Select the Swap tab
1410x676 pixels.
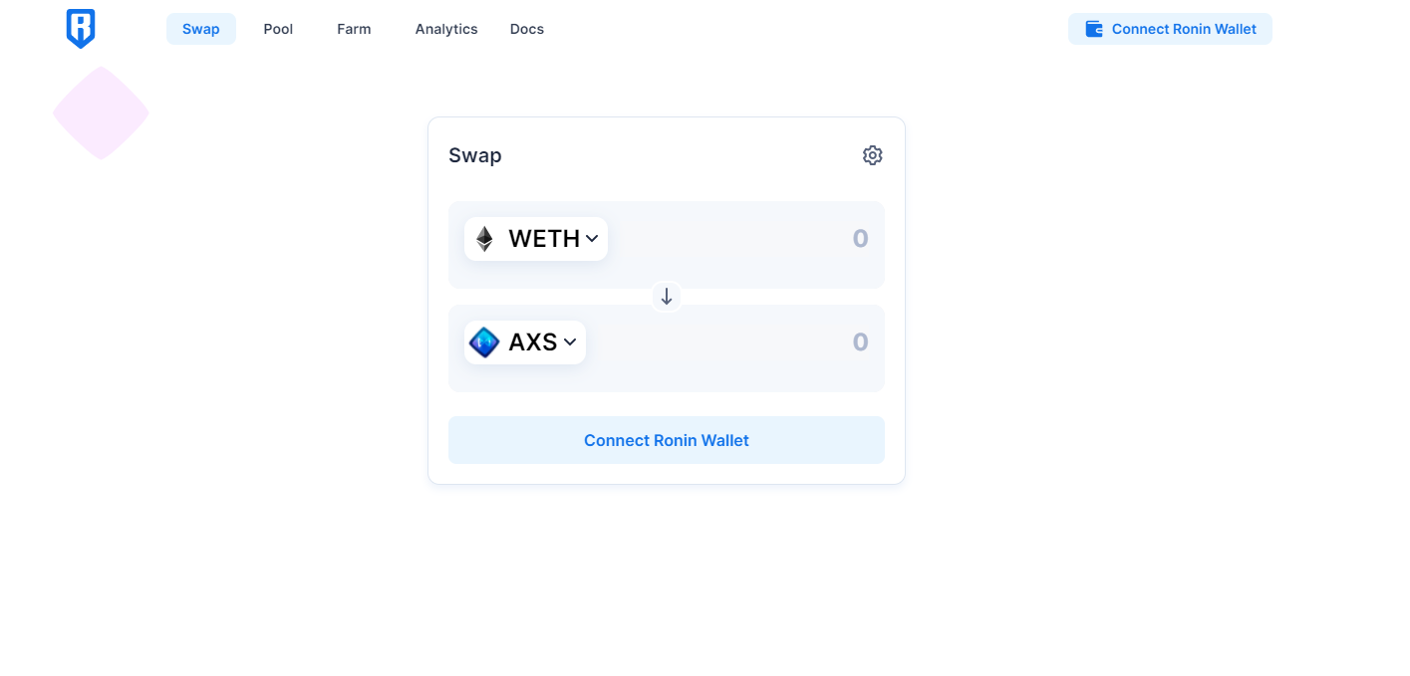click(x=200, y=29)
